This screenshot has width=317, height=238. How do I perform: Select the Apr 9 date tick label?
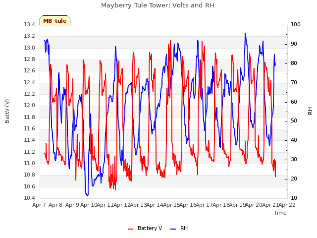72,205
